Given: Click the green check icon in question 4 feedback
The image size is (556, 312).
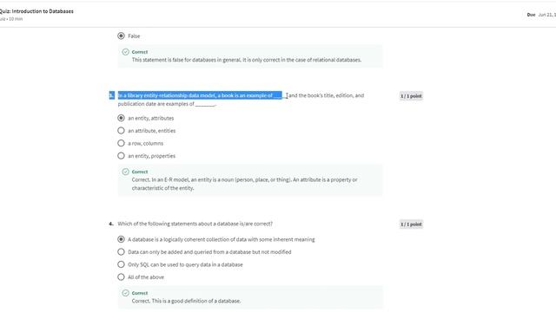Looking at the screenshot, I should pos(125,293).
